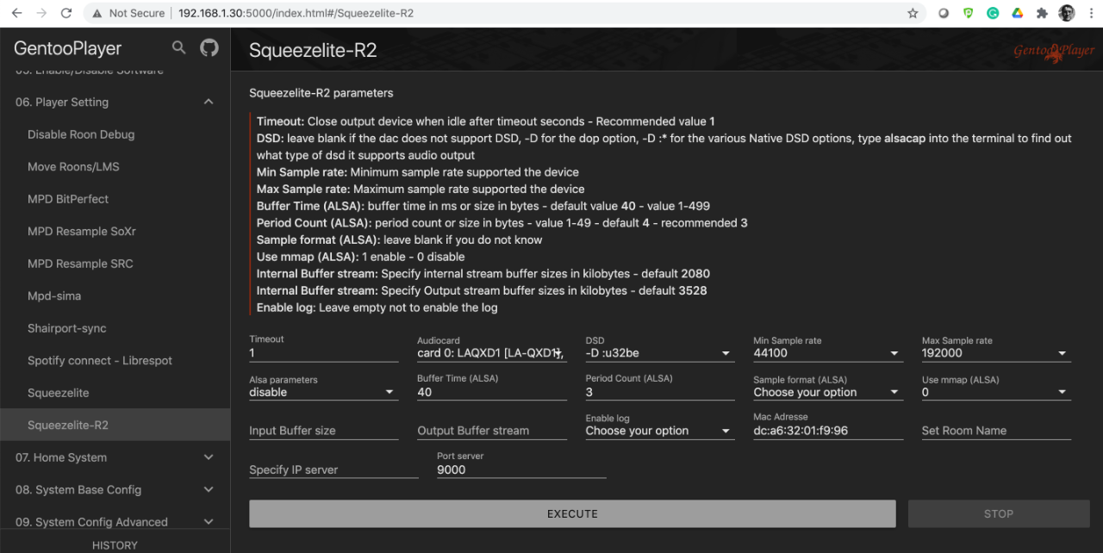
Task: Click the Specify IP server field
Action: [333, 469]
